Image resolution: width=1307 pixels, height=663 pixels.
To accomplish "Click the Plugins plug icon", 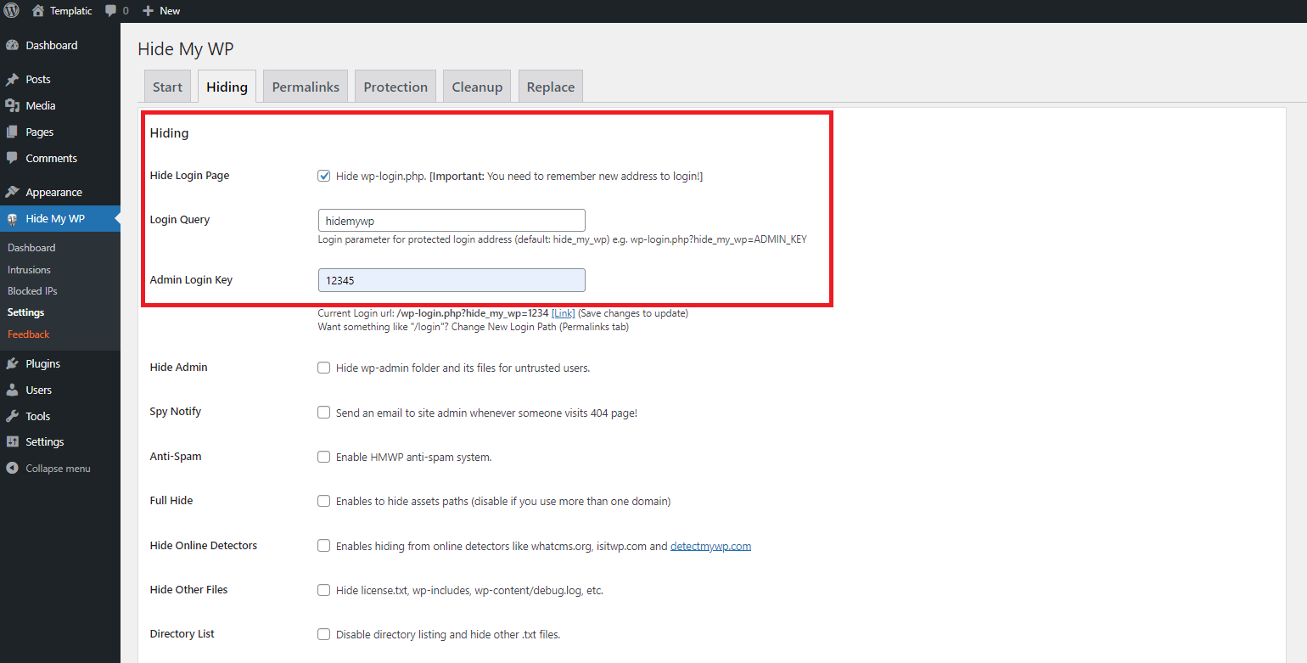I will 12,363.
